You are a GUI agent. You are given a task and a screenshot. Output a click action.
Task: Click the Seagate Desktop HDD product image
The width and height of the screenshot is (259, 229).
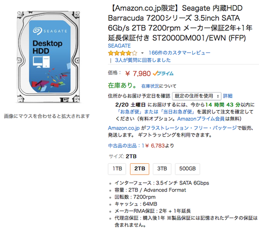(48, 57)
